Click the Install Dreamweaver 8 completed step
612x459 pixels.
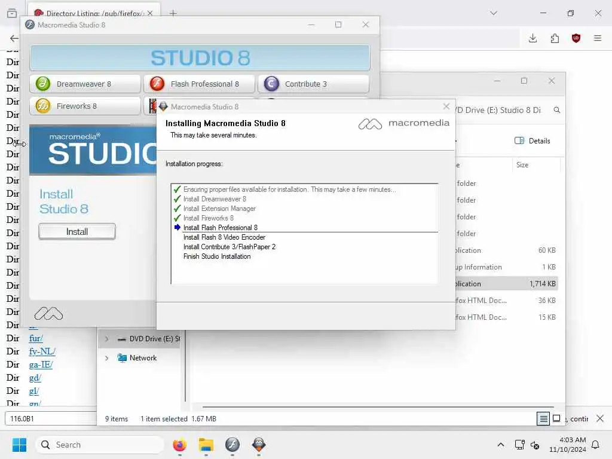pyautogui.click(x=215, y=199)
